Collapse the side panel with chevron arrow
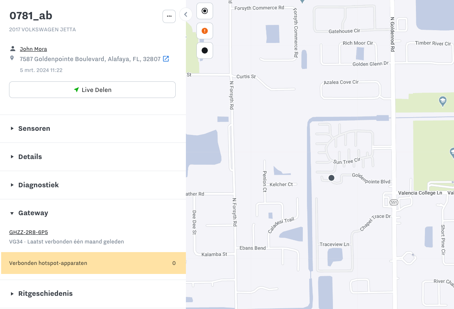Image resolution: width=454 pixels, height=309 pixels. click(x=186, y=15)
